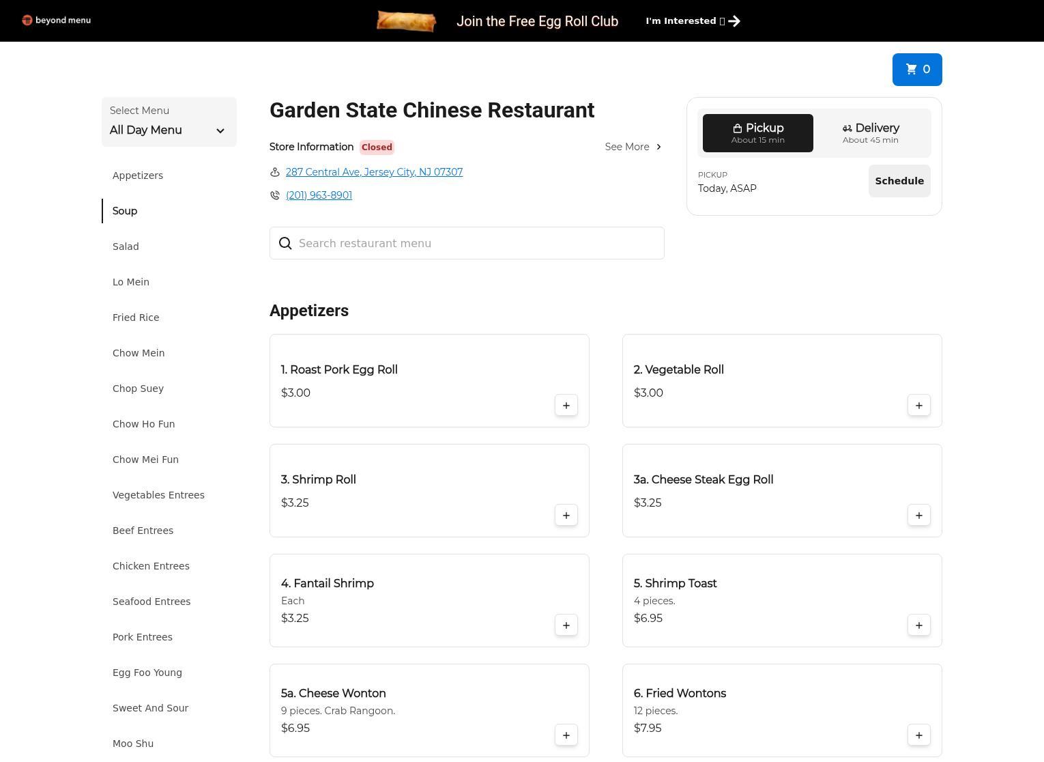Select Seafood Entrees in sidebar
The height and width of the screenshot is (762, 1044).
point(151,602)
